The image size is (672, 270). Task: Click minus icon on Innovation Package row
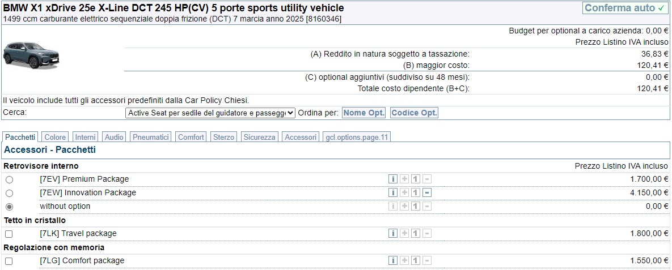pyautogui.click(x=427, y=193)
